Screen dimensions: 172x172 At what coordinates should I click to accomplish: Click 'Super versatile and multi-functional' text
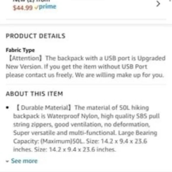(x=64, y=133)
